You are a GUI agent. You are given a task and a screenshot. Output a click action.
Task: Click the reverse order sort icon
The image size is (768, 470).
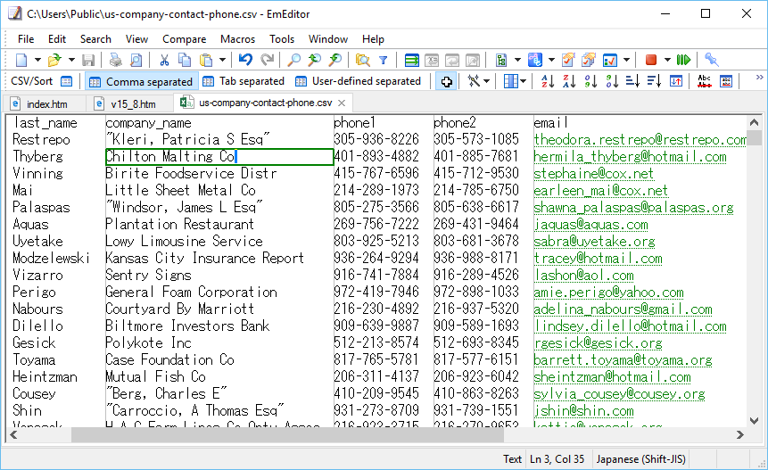tap(676, 81)
